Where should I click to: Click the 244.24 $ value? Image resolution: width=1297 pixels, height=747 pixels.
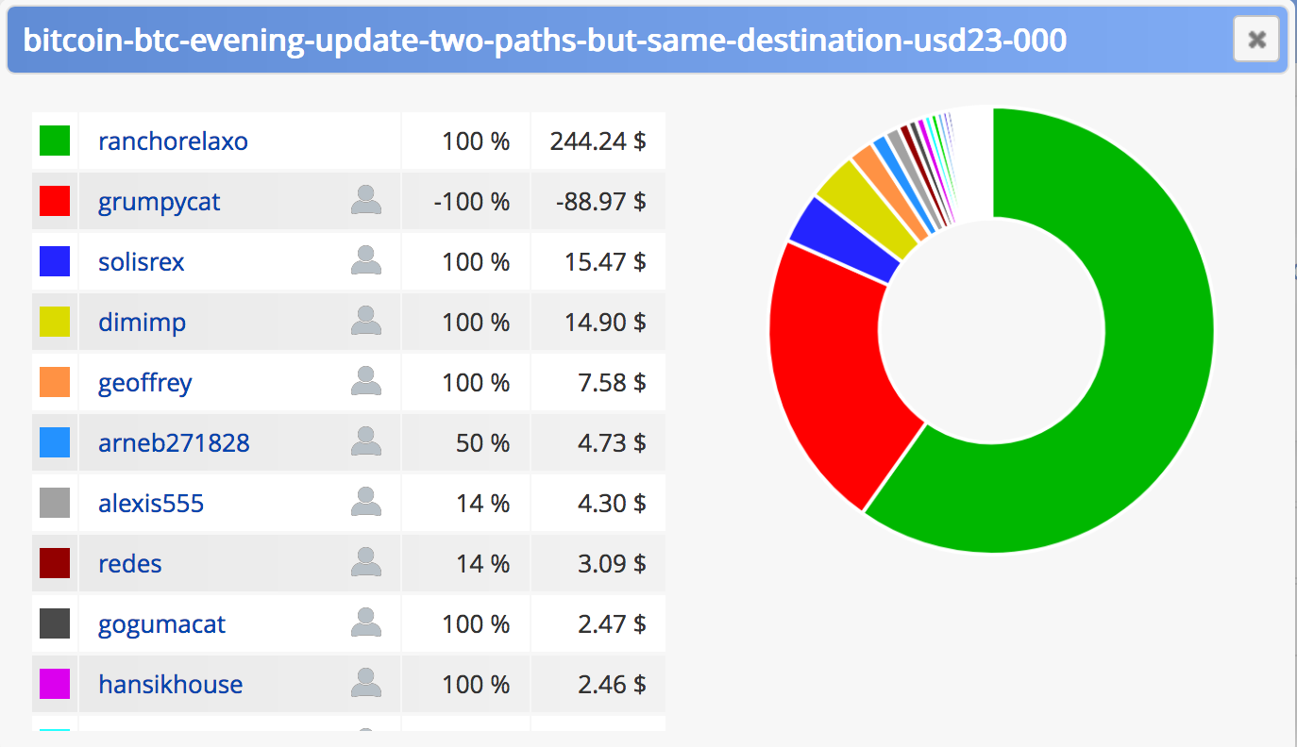[x=598, y=141]
